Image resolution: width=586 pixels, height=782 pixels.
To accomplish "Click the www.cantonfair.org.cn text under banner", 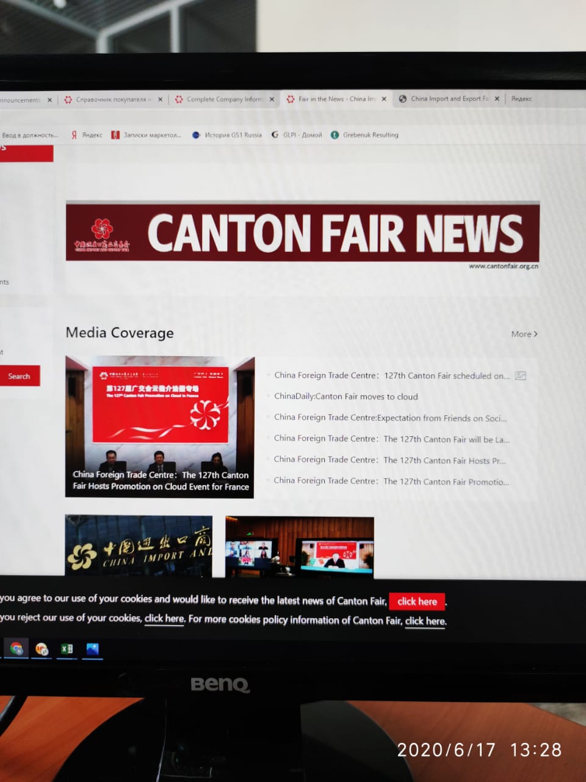I will (504, 266).
